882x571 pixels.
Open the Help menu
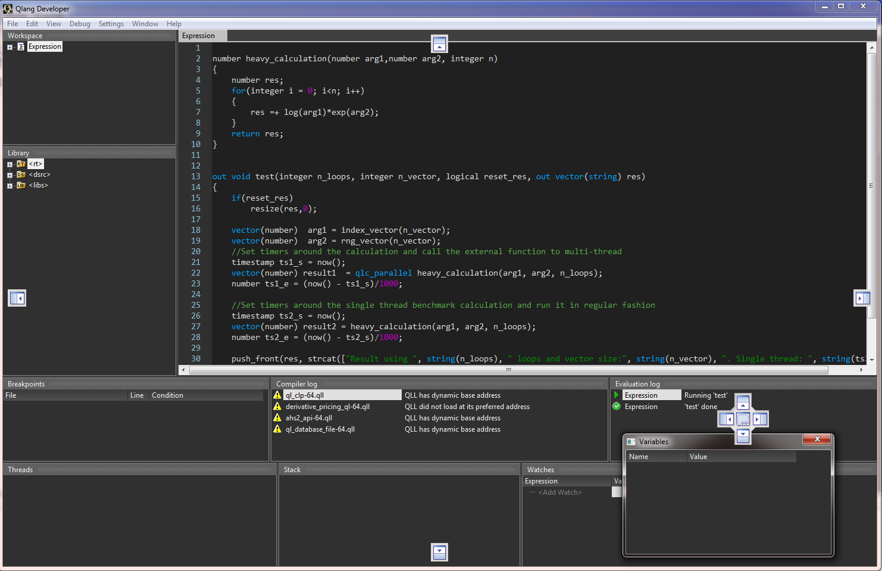174,24
